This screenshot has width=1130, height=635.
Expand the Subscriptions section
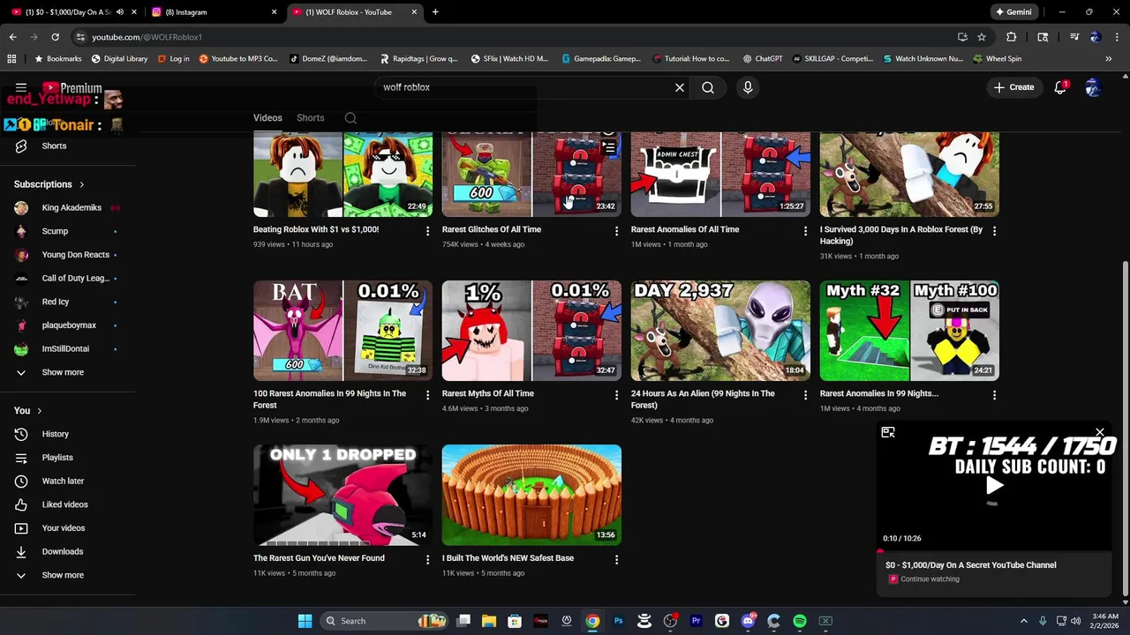[x=49, y=184]
